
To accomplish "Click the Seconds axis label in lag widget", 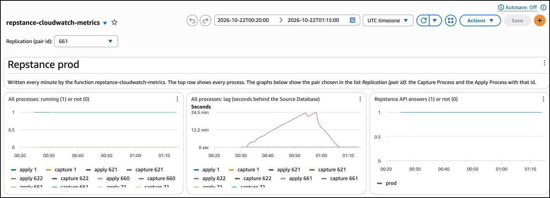I will point(201,107).
